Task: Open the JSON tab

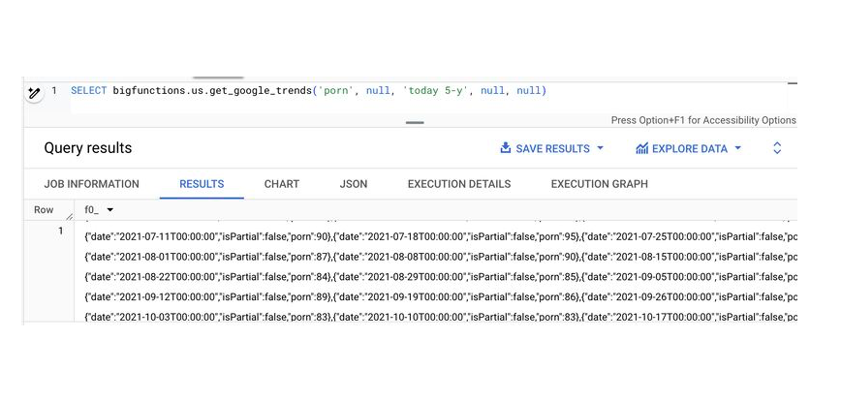Action: [x=354, y=184]
